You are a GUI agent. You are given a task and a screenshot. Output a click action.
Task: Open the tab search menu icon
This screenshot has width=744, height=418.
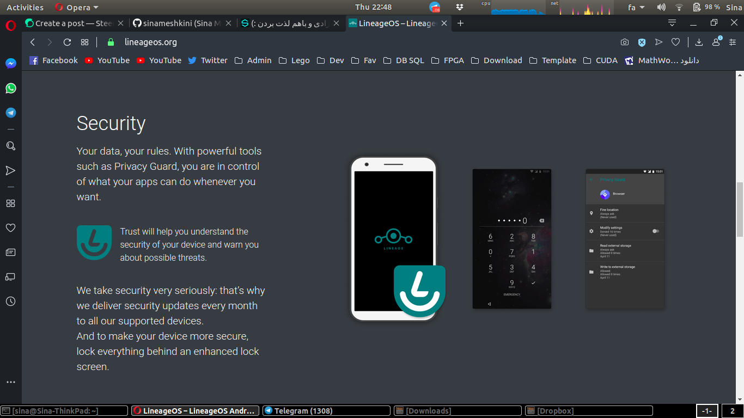point(672,23)
